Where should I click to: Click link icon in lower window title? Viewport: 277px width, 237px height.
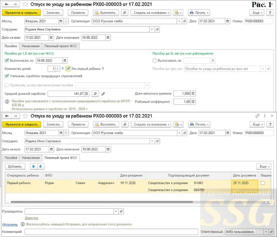[257, 116]
